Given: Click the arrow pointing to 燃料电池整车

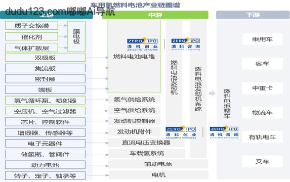Looking at the screenshot, I should tap(212, 94).
